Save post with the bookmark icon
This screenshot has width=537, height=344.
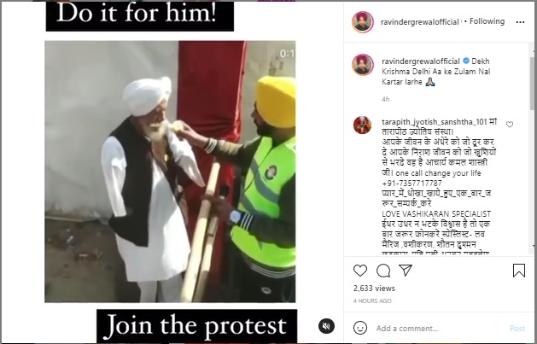(x=519, y=271)
